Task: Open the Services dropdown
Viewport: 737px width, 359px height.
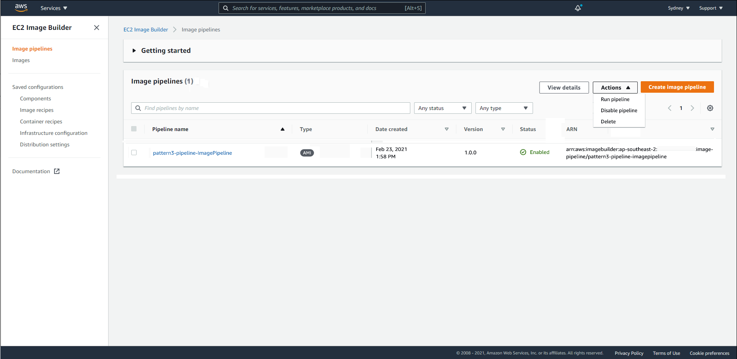Action: point(54,8)
